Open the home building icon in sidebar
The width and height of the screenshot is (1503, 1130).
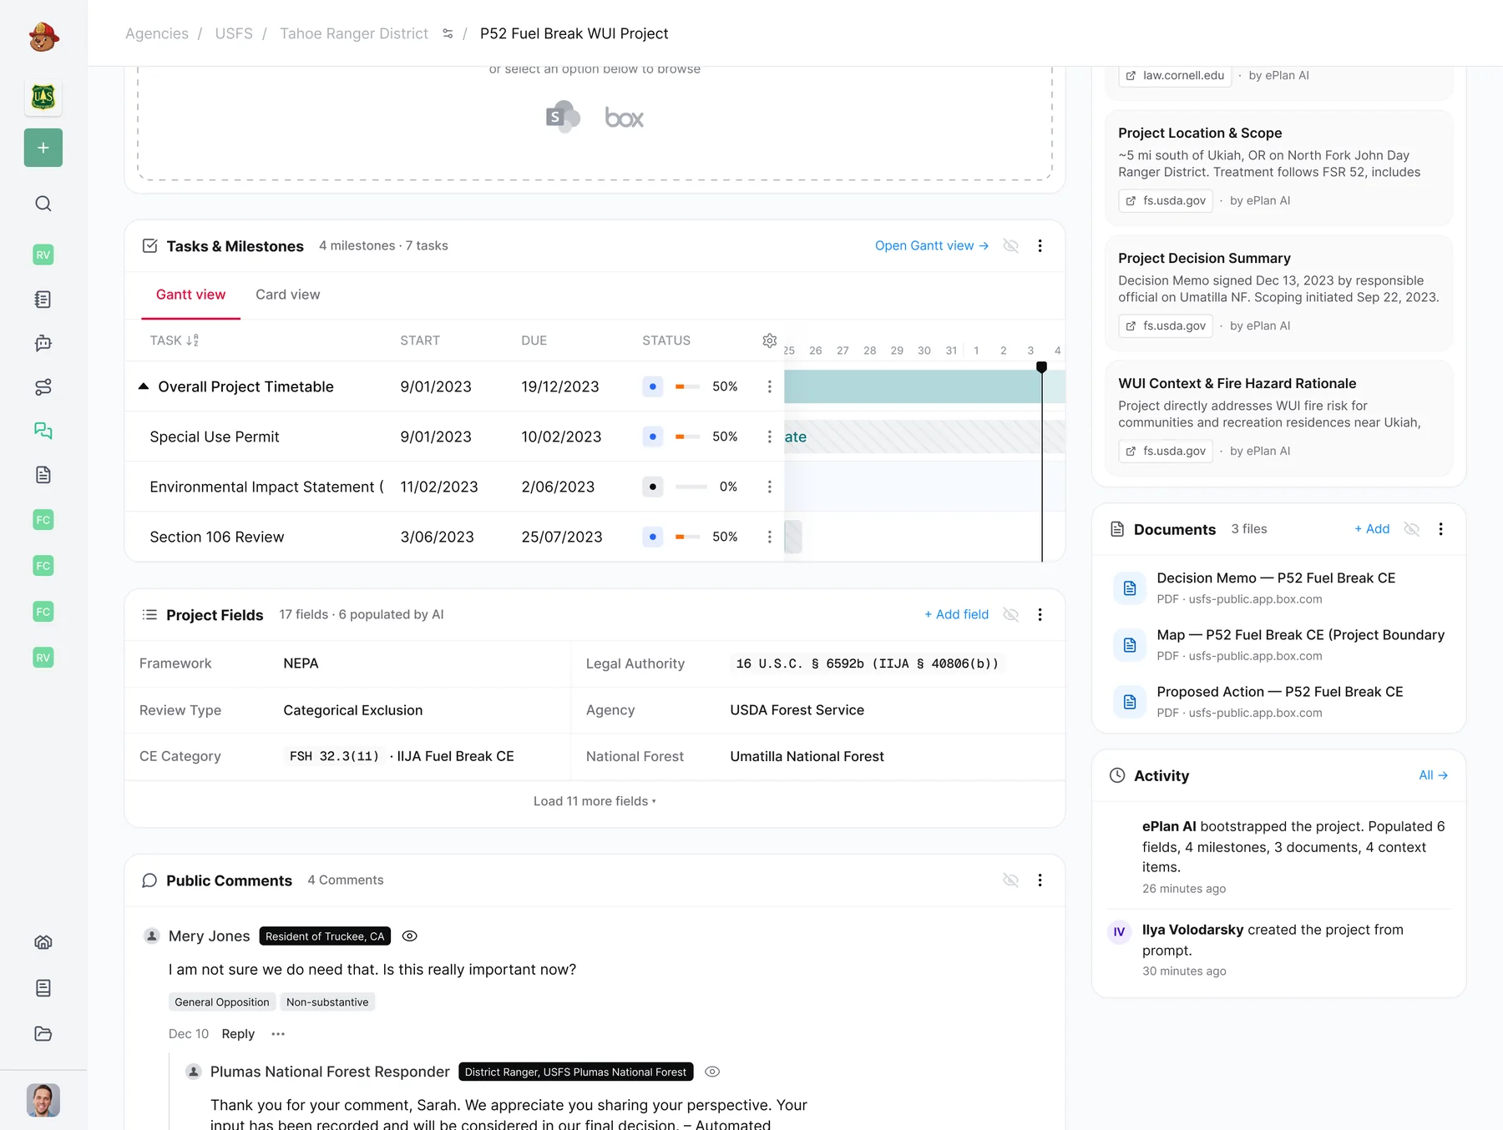click(x=43, y=942)
